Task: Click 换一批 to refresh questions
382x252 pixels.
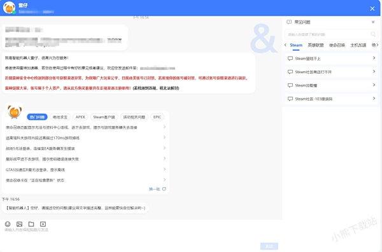Action: coord(155,189)
